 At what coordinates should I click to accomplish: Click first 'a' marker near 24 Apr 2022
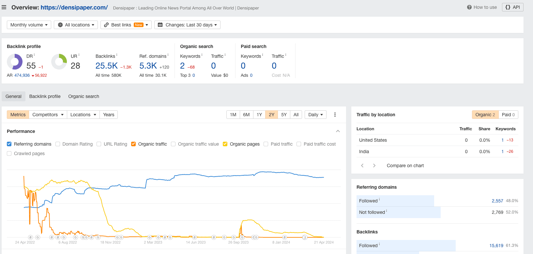[30, 237]
